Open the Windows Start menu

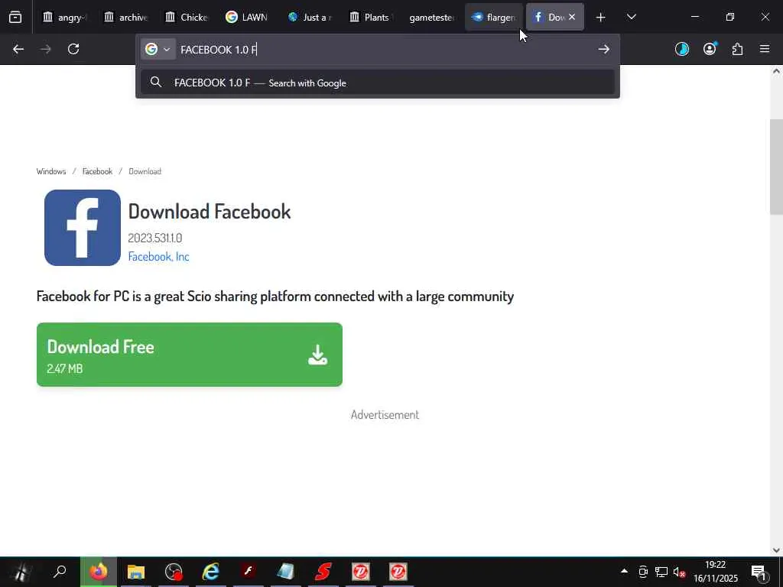coord(21,572)
